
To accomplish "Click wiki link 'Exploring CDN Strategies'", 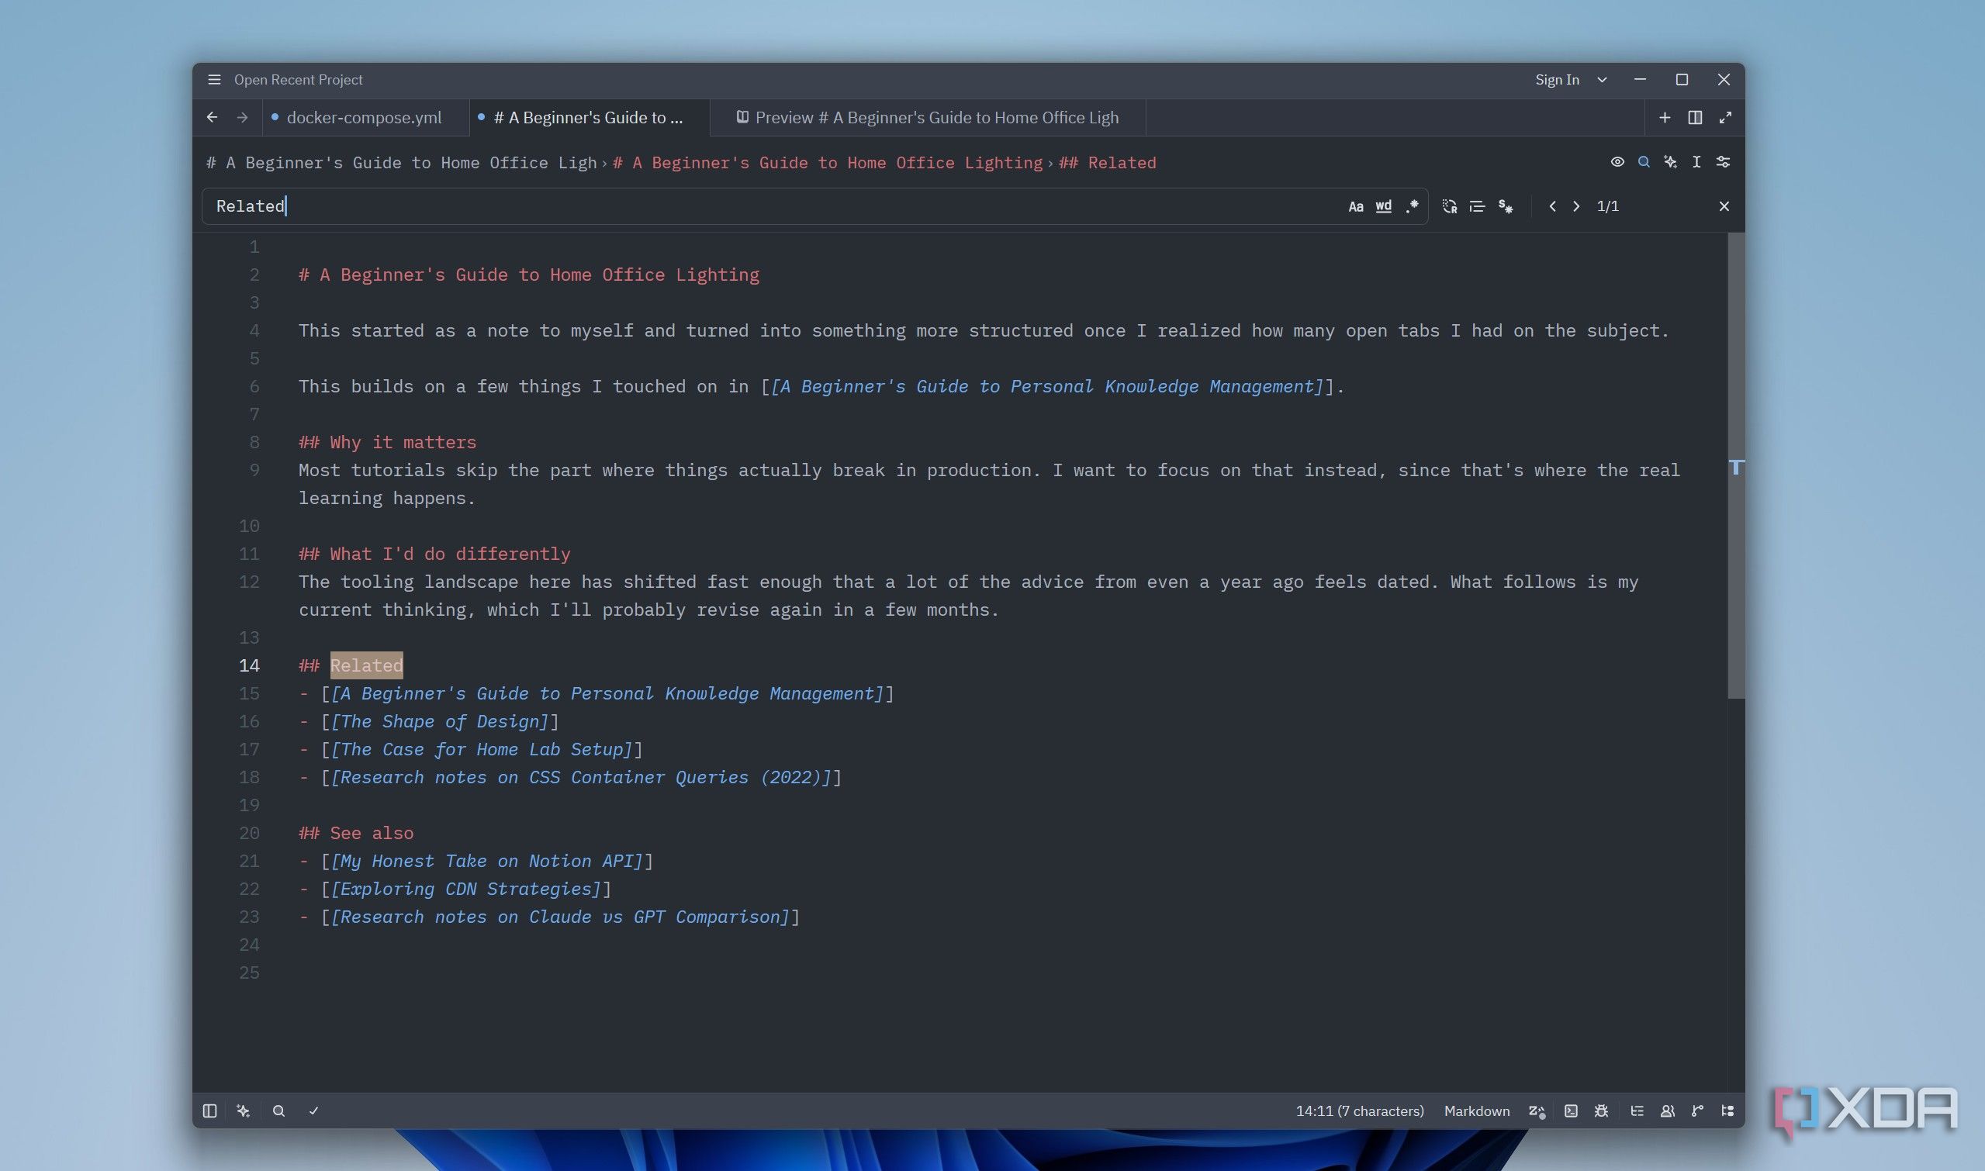I will [466, 889].
